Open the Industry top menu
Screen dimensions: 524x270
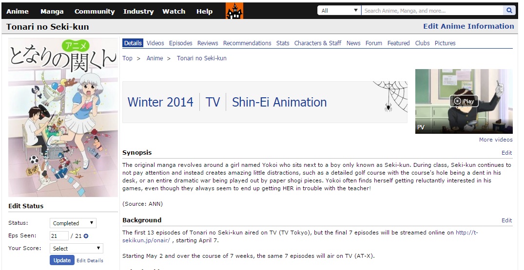coord(138,11)
